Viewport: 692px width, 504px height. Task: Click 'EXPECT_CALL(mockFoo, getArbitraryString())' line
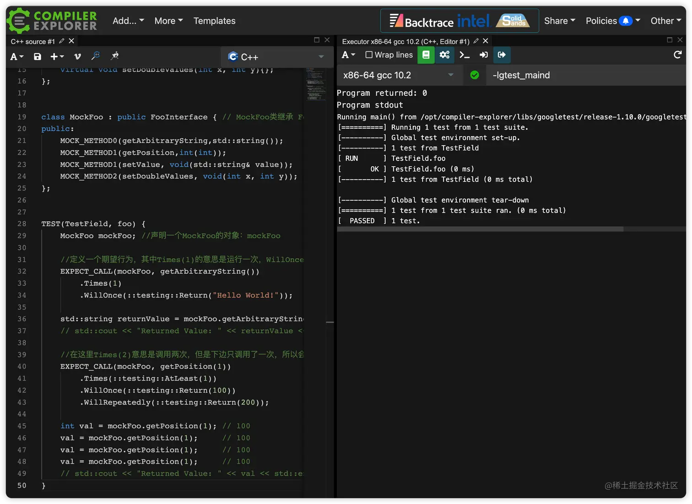pos(160,272)
